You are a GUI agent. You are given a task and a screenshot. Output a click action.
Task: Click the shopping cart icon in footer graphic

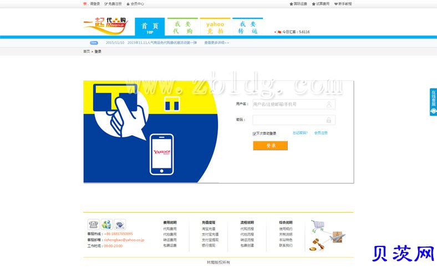[318, 226]
